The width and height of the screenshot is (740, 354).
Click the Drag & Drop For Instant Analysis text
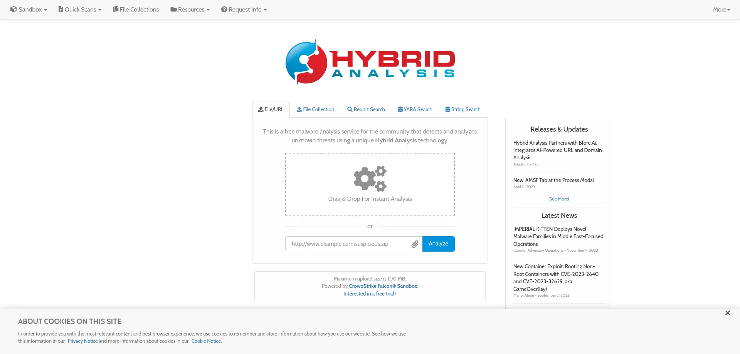coord(370,199)
